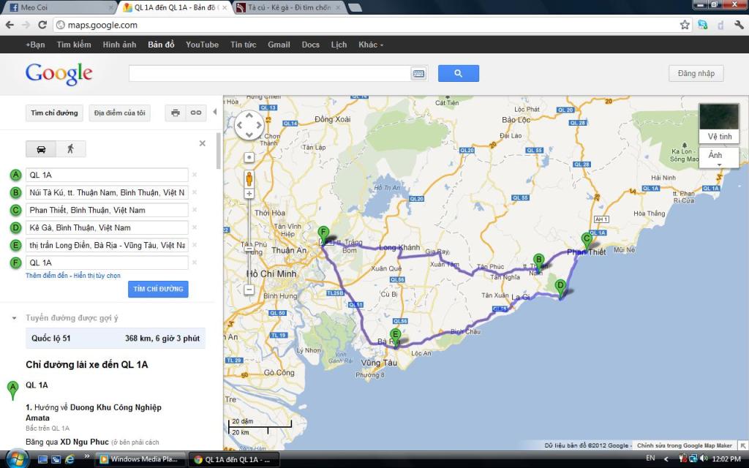Image resolution: width=749 pixels, height=468 pixels.
Task: Bookmark page with star icon
Action: coord(685,25)
